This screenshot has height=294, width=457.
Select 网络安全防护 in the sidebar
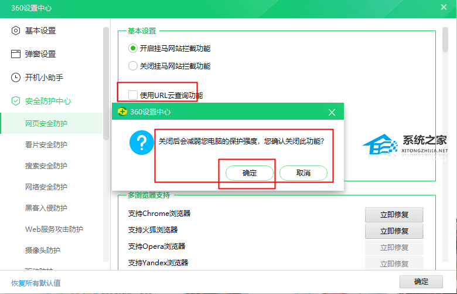(46, 187)
